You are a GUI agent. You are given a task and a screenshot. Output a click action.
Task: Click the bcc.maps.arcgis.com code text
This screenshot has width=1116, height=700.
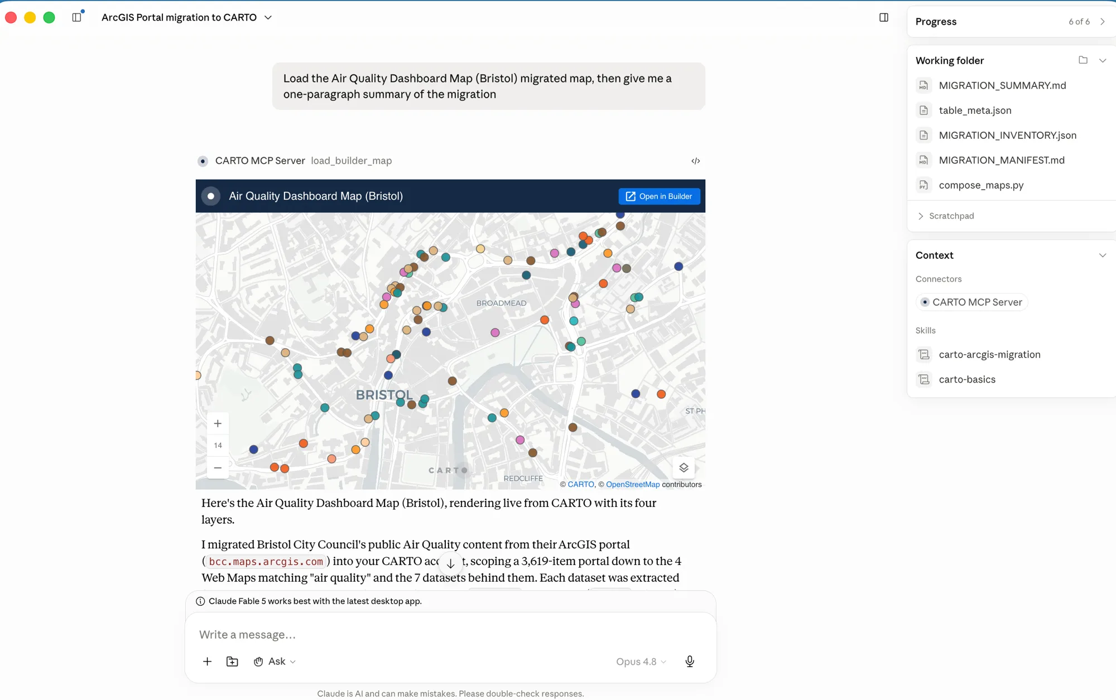(266, 562)
